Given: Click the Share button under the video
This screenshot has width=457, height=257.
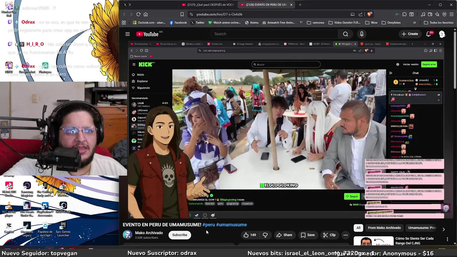Looking at the screenshot, I should 284,235.
